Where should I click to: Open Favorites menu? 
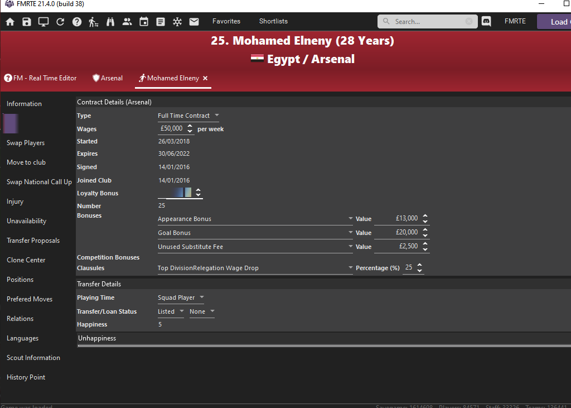tap(226, 21)
